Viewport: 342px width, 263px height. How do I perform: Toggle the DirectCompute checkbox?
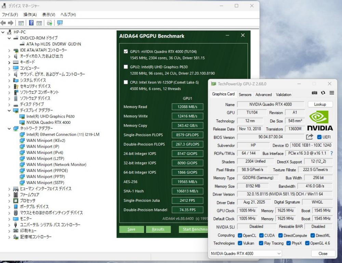tap(280, 235)
